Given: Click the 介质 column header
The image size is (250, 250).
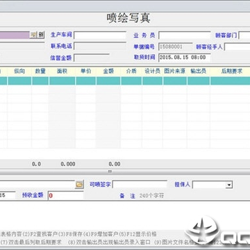Looking at the screenshot, I should click(x=131, y=72).
